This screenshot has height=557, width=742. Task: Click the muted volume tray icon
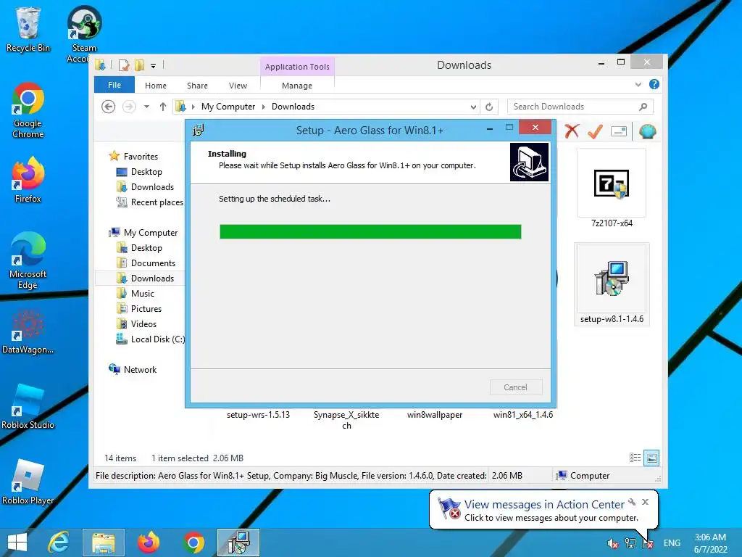click(612, 543)
